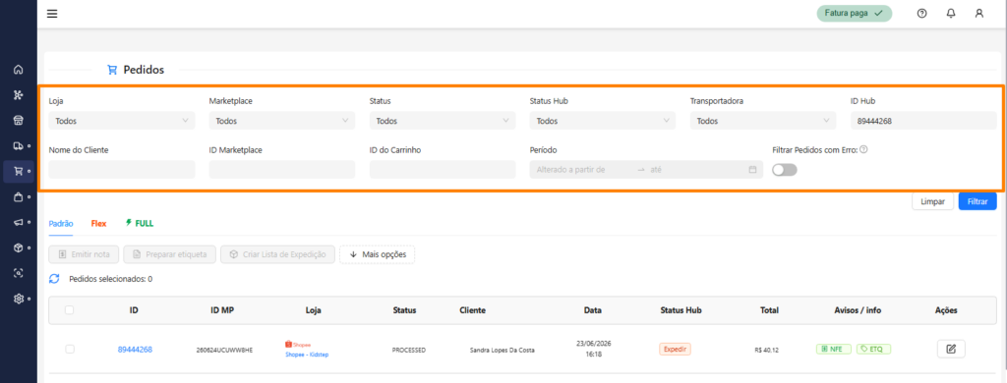Open the scan icon in sidebar

18,273
